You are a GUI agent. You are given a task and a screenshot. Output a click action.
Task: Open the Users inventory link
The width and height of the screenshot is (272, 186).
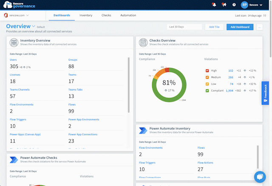tap(13, 60)
